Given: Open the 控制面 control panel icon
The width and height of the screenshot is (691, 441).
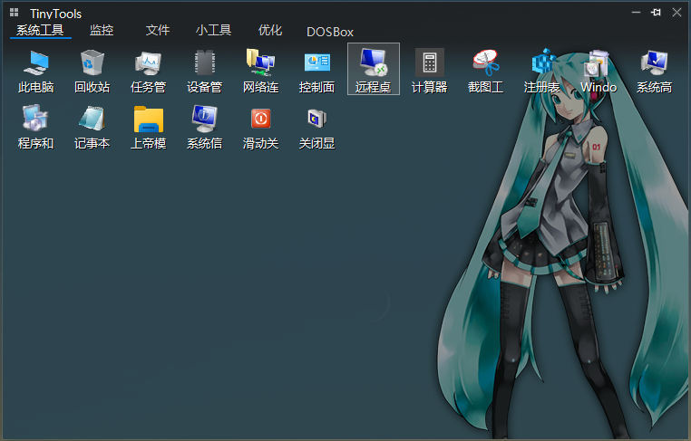Looking at the screenshot, I should point(316,69).
